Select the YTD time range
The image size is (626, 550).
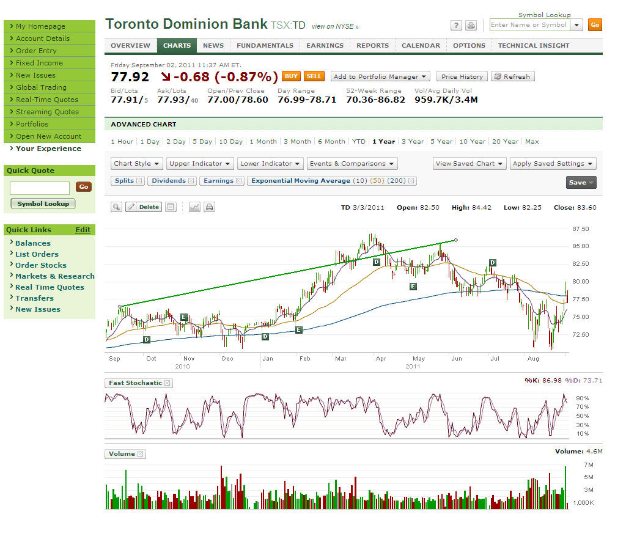[358, 141]
